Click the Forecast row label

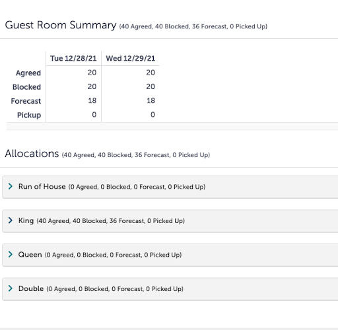pyautogui.click(x=26, y=101)
